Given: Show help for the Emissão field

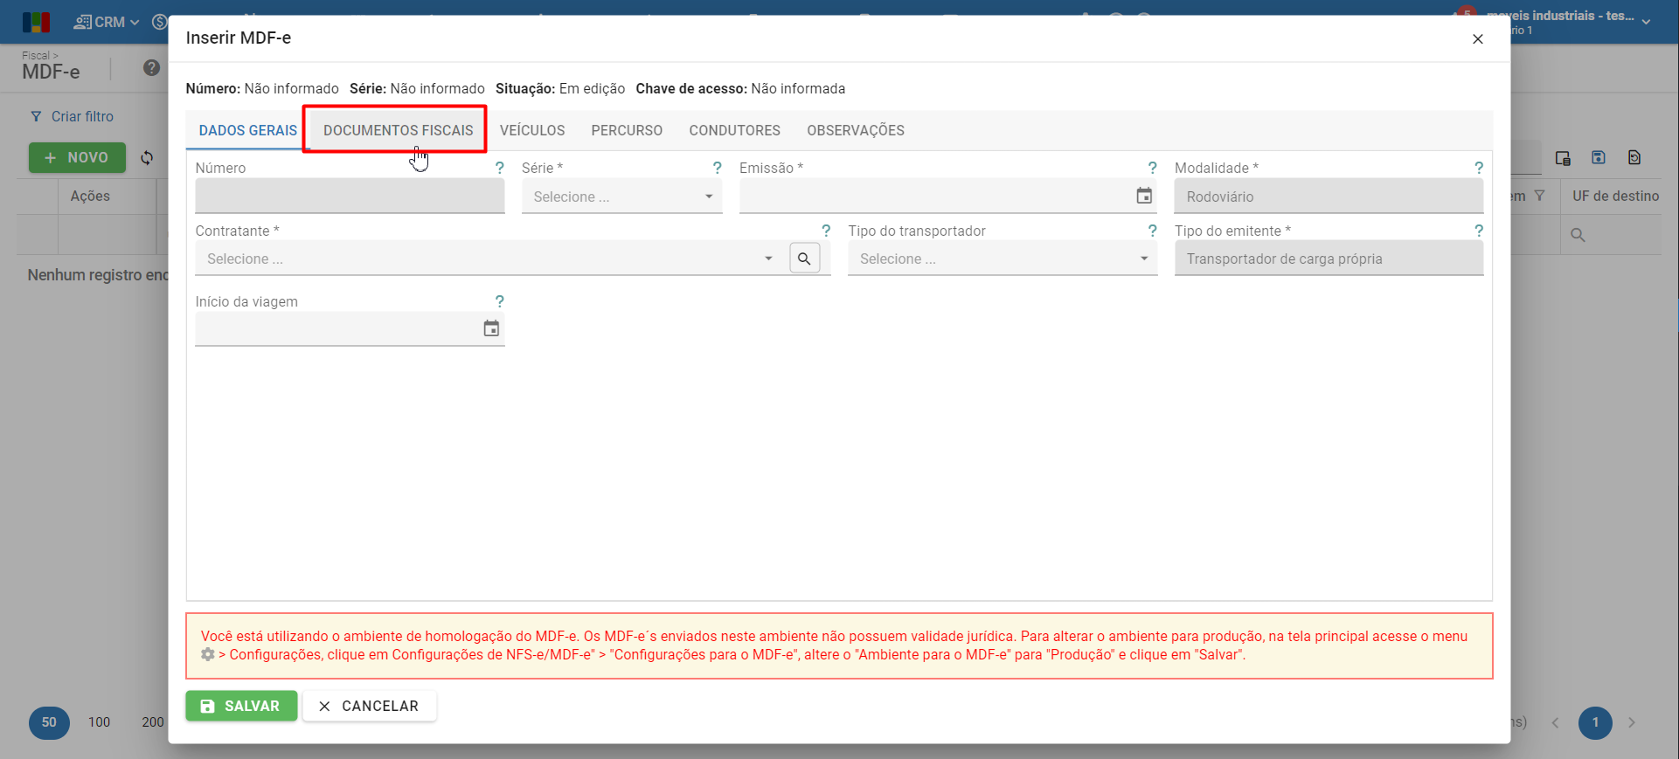Looking at the screenshot, I should [1153, 168].
